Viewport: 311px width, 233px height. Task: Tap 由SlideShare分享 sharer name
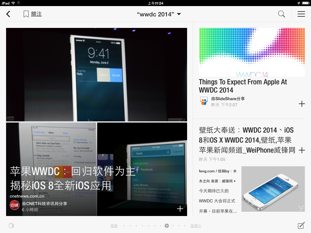(228, 99)
